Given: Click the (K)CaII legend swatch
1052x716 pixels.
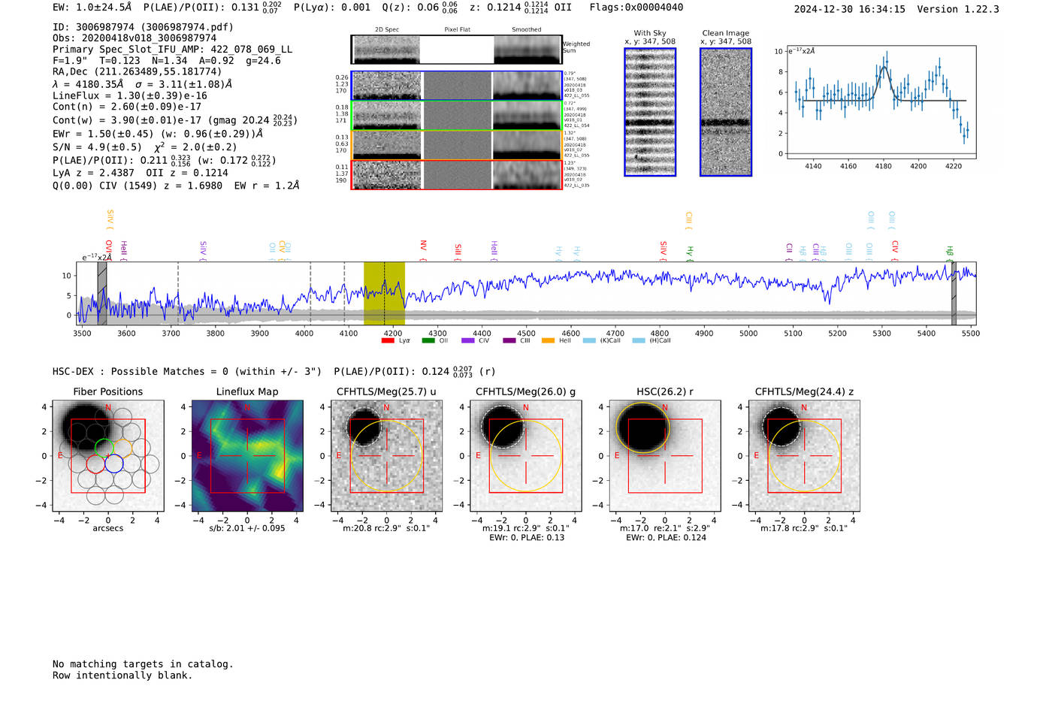Looking at the screenshot, I should (589, 340).
